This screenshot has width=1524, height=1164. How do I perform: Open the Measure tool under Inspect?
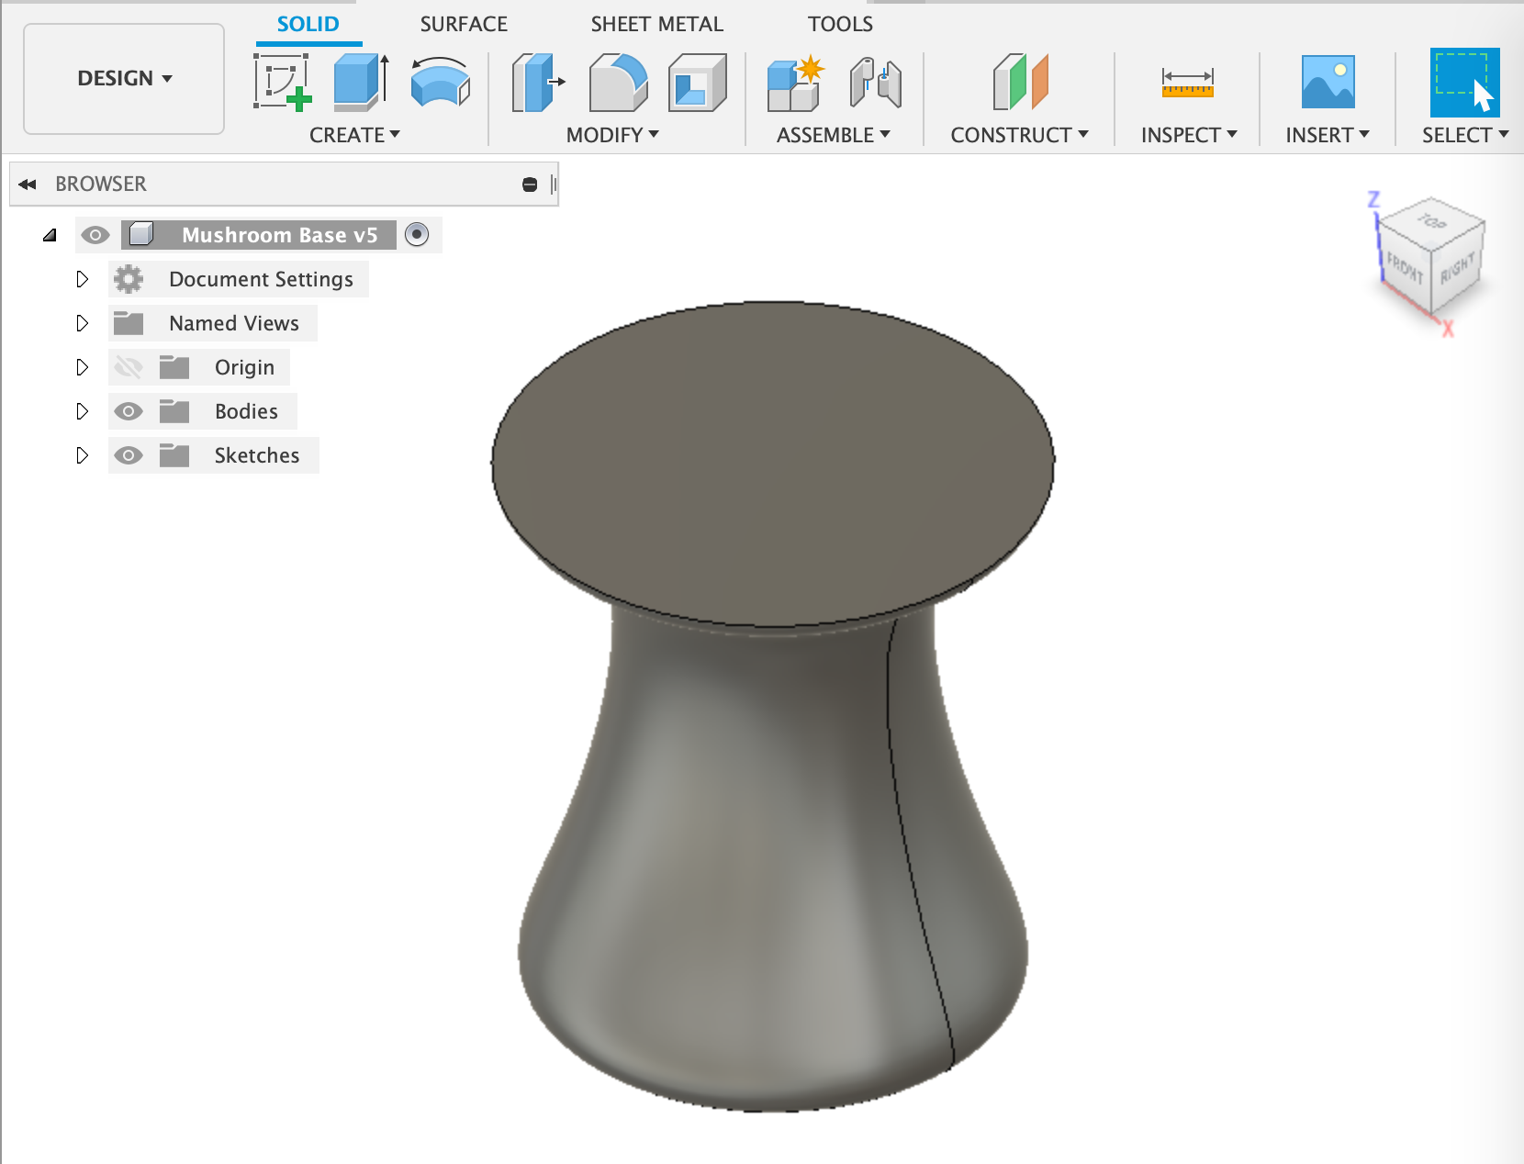pos(1189,83)
